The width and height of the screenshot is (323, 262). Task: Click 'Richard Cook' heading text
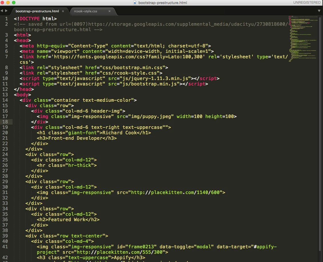coord(119,133)
